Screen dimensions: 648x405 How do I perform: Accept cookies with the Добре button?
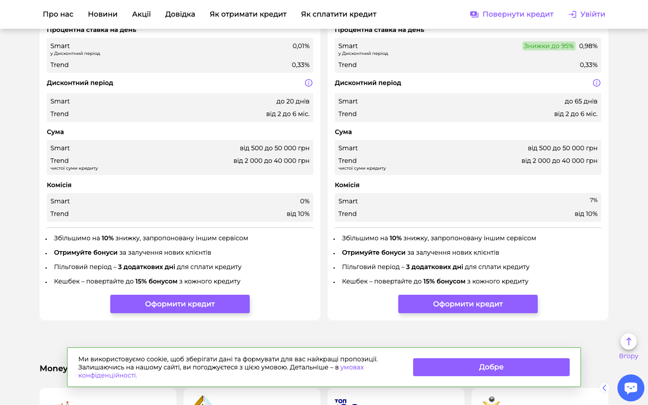(x=491, y=367)
